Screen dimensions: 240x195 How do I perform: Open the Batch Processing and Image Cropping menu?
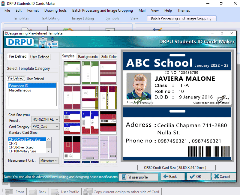point(102,10)
